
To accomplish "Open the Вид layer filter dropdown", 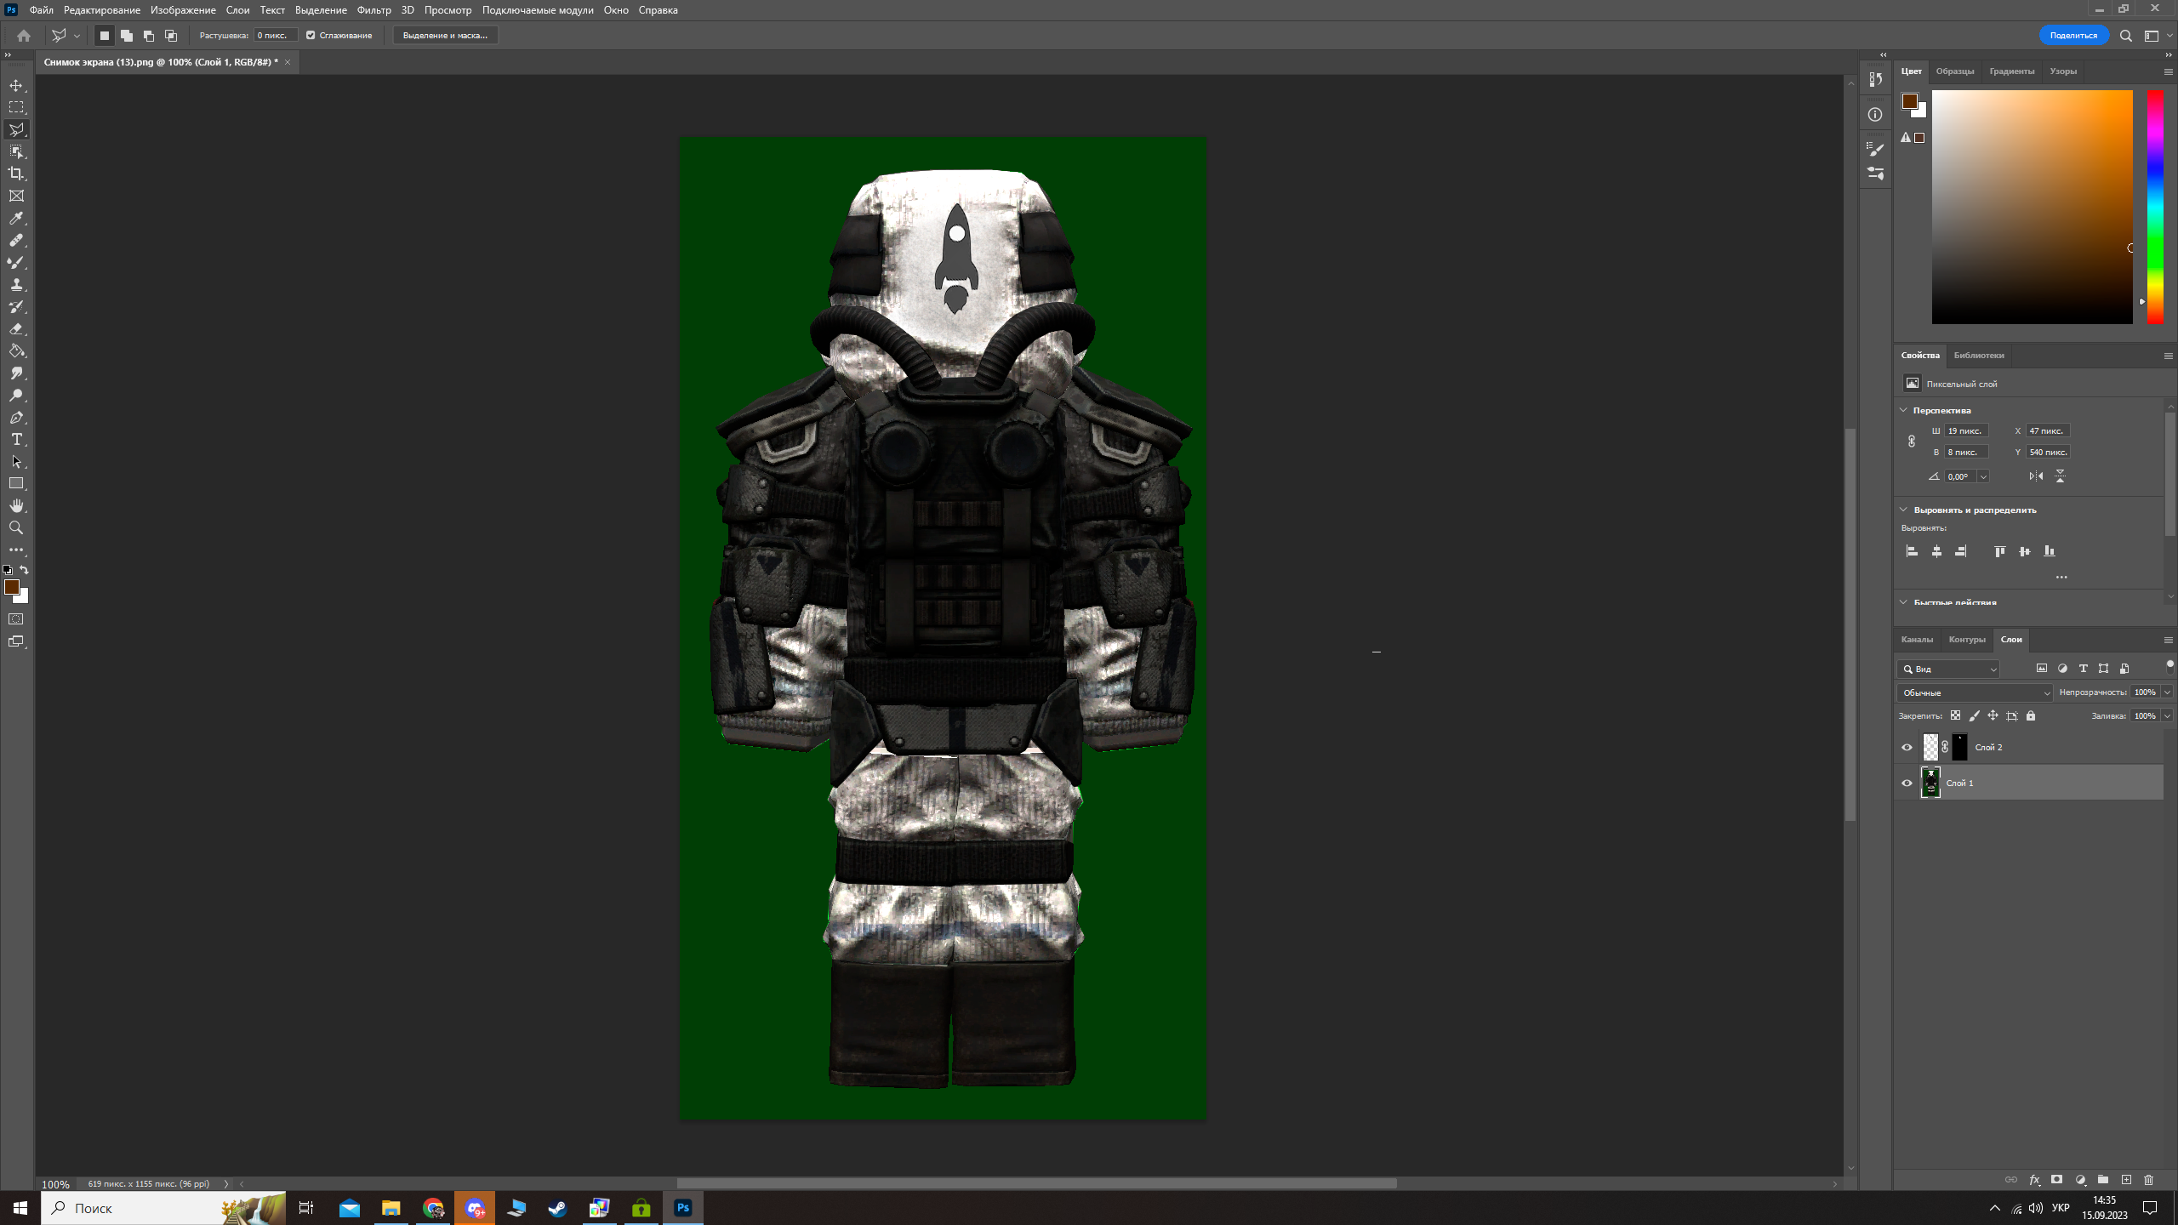I will (1948, 669).
